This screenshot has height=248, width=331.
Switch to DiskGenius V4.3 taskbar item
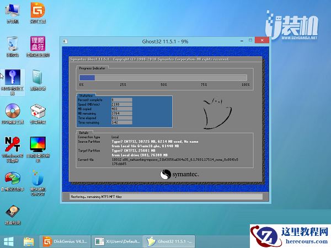(x=65, y=241)
